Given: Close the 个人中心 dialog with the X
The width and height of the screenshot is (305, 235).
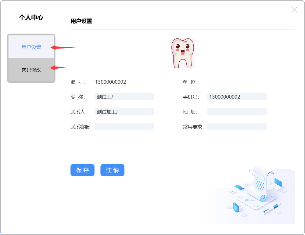Looking at the screenshot, I should [x=294, y=10].
